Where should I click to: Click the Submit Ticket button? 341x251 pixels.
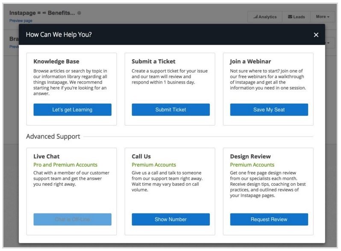coord(171,110)
